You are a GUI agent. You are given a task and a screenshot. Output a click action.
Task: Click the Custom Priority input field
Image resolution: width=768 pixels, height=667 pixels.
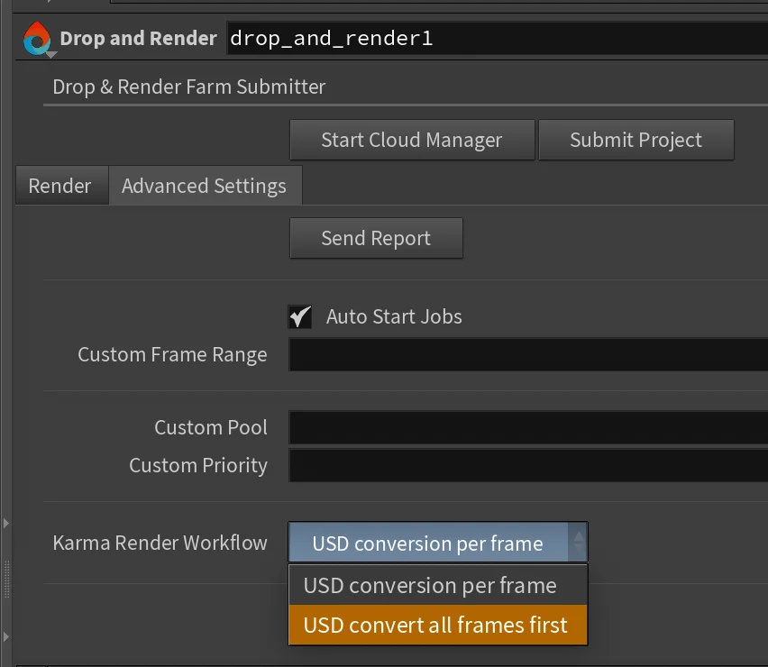(523, 465)
